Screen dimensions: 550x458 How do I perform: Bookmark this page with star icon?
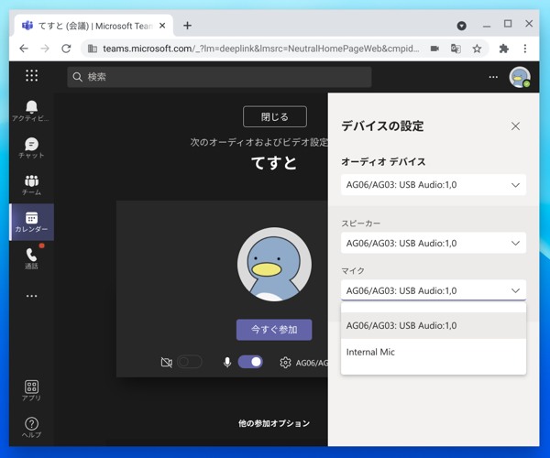(477, 49)
